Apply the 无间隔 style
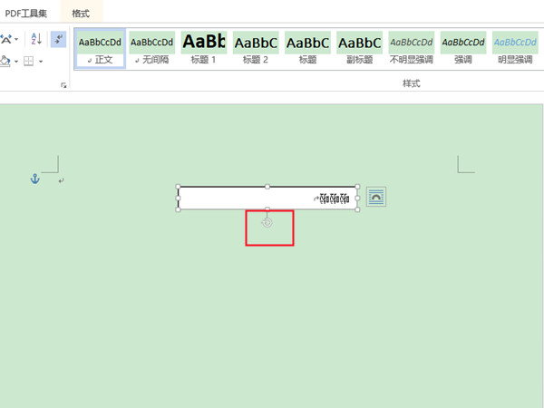 coord(151,49)
